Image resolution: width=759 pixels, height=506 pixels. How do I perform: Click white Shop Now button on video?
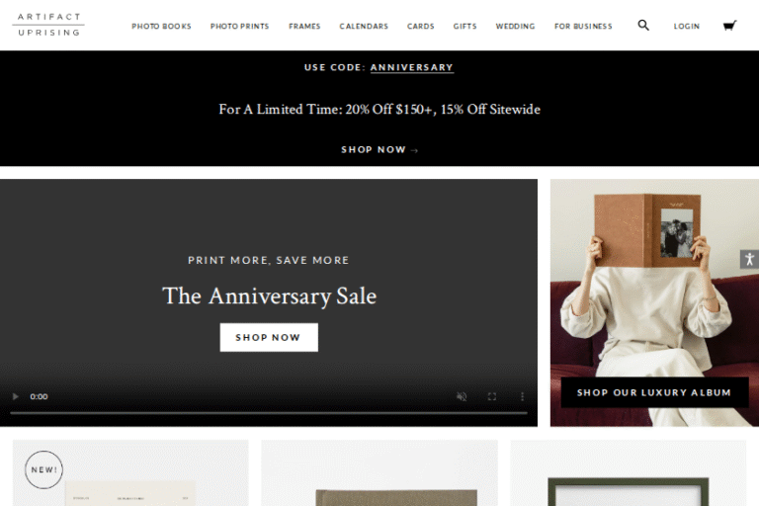tap(269, 337)
